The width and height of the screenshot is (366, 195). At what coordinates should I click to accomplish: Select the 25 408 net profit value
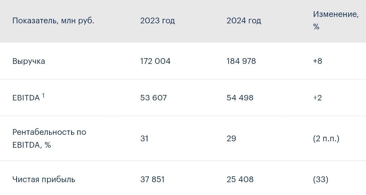(x=240, y=179)
